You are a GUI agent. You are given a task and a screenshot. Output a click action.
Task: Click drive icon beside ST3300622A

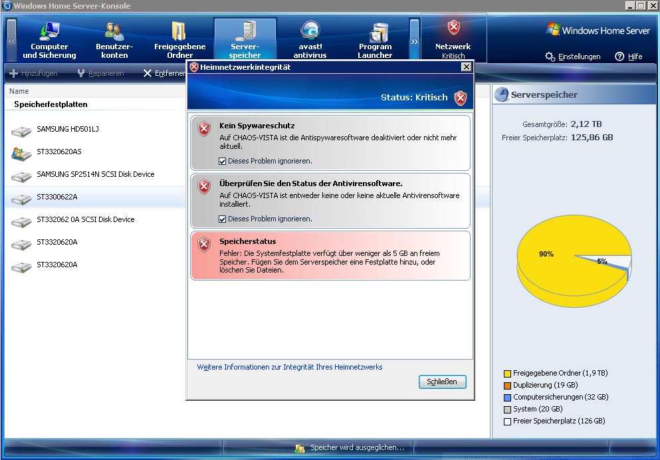click(x=21, y=199)
